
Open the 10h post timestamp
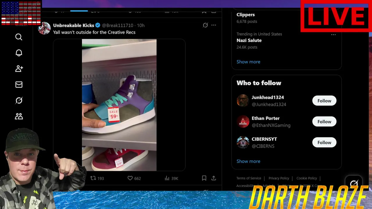click(141, 25)
